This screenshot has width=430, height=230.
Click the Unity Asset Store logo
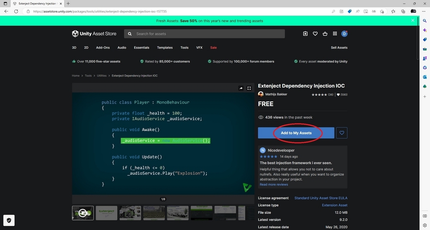[x=94, y=34]
